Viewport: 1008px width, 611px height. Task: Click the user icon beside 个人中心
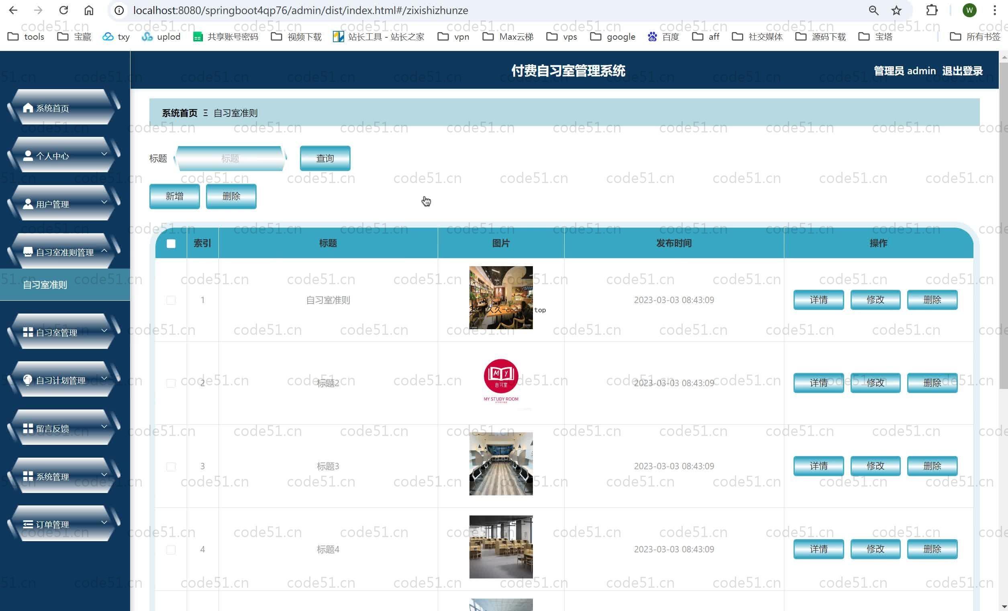(28, 156)
